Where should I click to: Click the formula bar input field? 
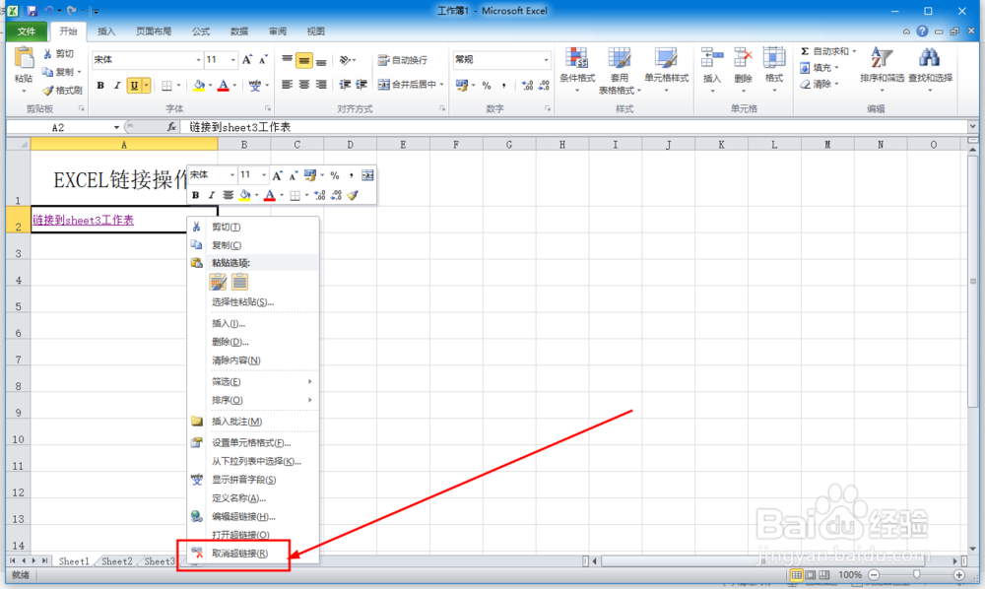tap(575, 127)
